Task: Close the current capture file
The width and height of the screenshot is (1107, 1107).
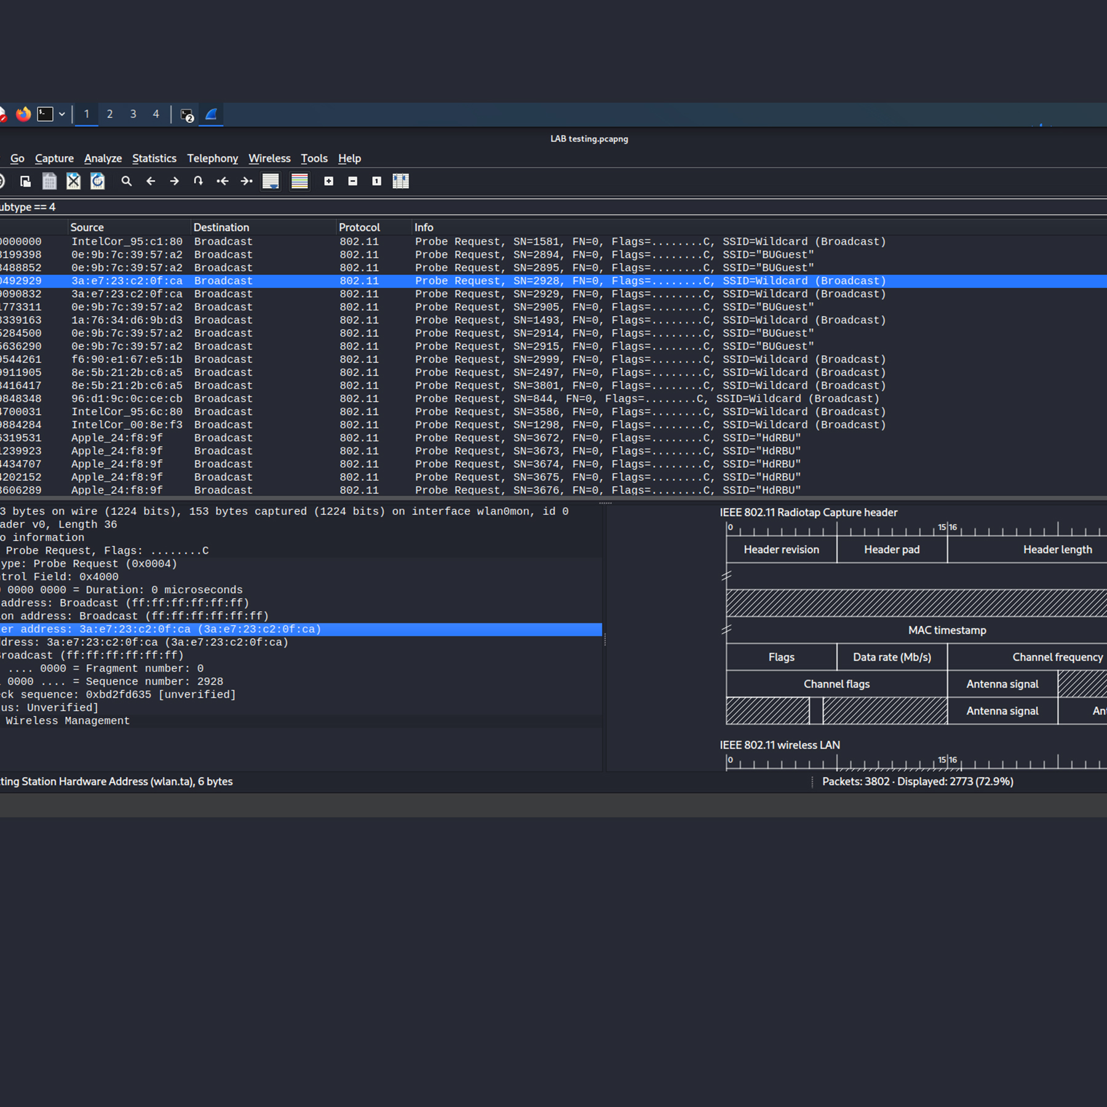Action: pyautogui.click(x=74, y=181)
